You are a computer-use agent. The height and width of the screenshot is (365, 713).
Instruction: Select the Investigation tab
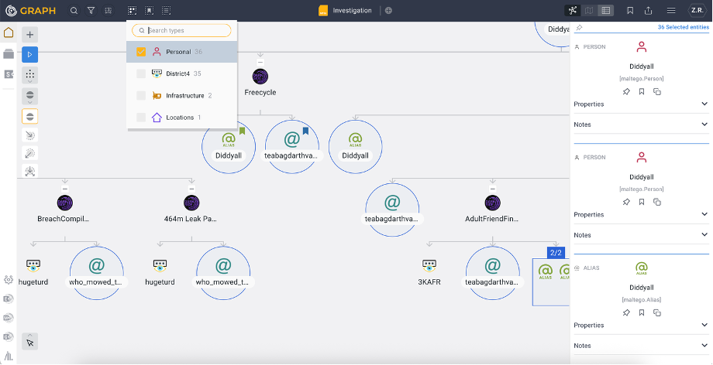tap(345, 11)
